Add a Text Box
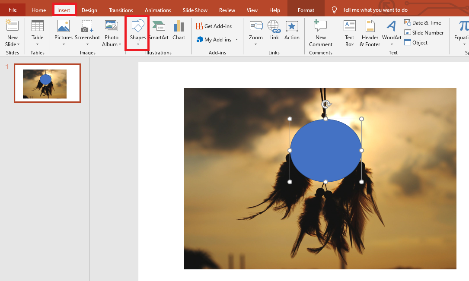The image size is (469, 281). pyautogui.click(x=349, y=32)
